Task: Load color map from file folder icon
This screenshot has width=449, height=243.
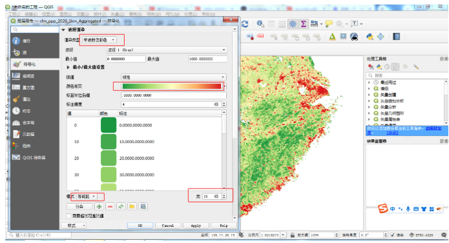Action: 132,206
